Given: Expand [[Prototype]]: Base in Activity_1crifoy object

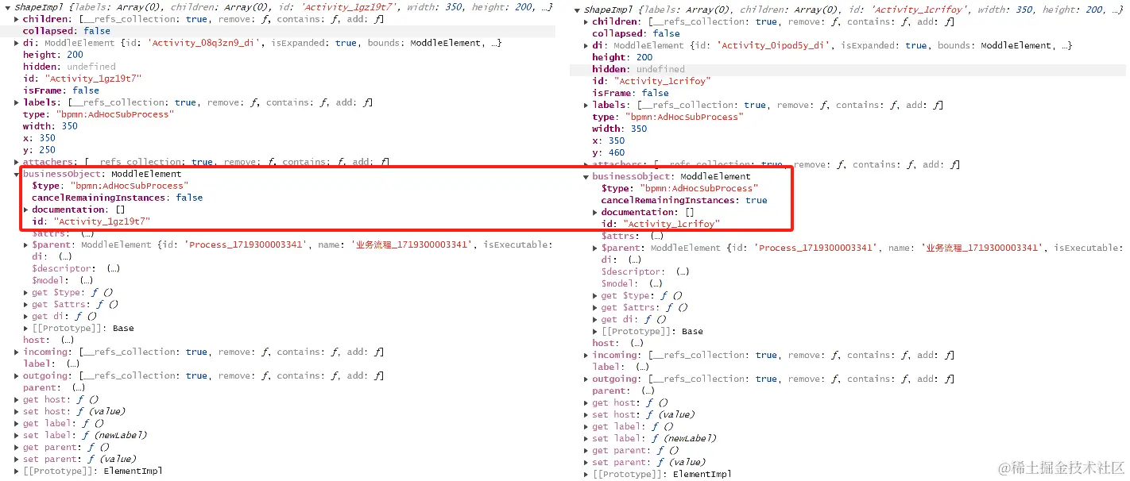Looking at the screenshot, I should 596,332.
